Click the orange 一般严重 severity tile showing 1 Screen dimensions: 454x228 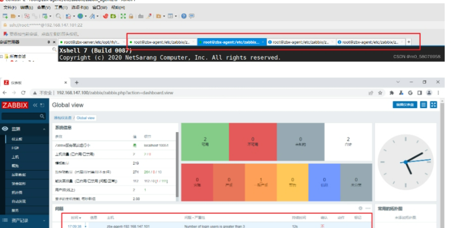261,182
